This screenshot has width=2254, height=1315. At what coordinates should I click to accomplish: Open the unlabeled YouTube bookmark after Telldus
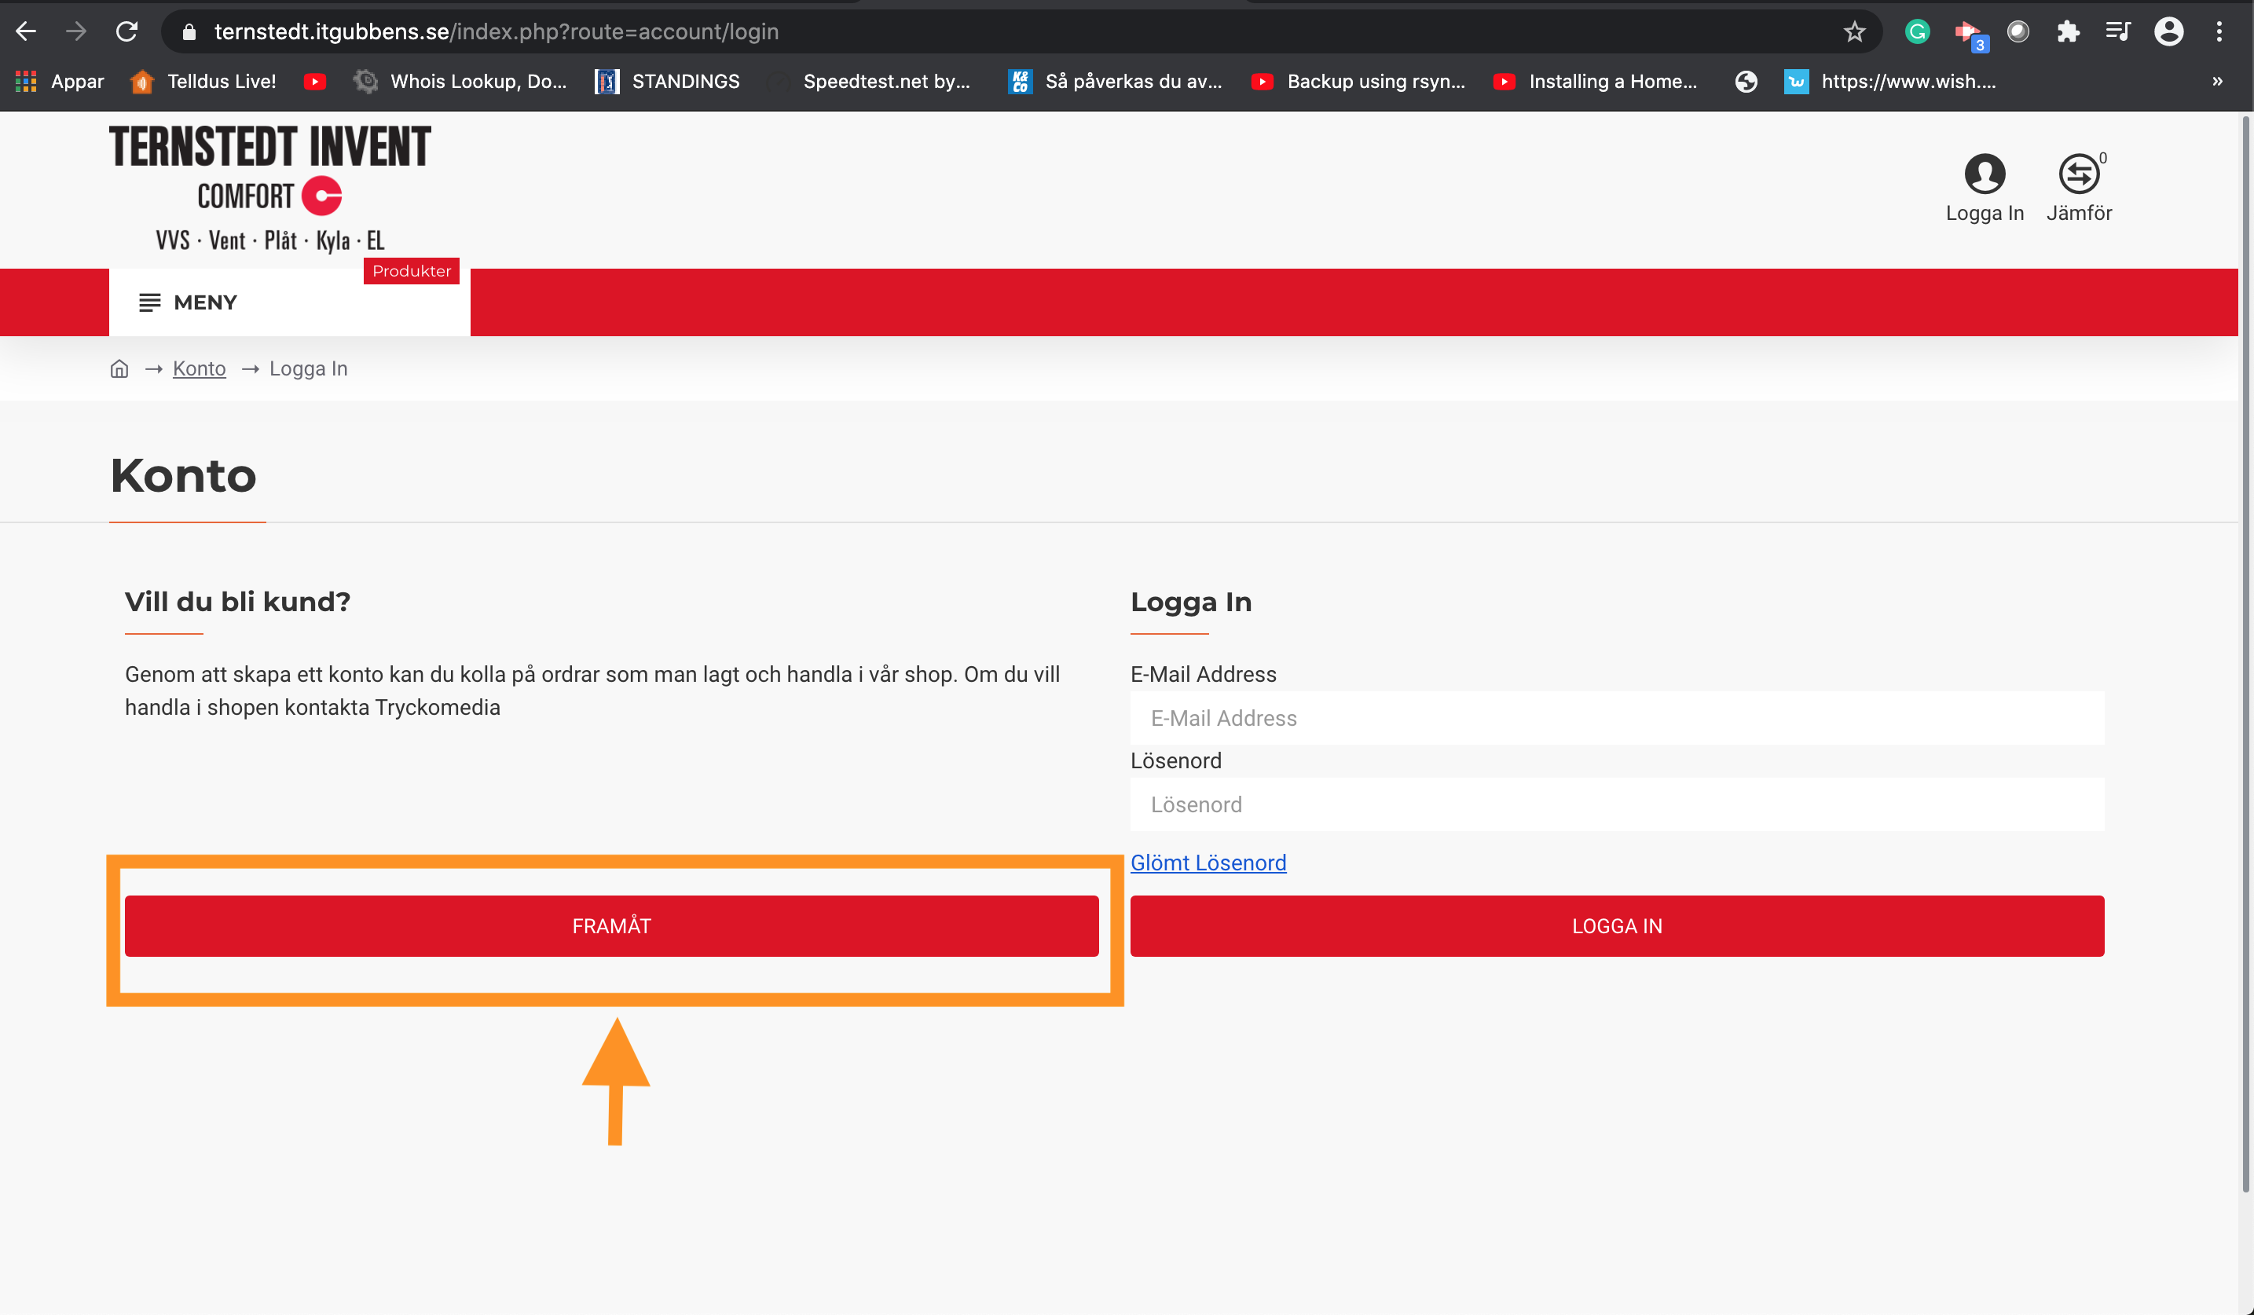pyautogui.click(x=315, y=82)
